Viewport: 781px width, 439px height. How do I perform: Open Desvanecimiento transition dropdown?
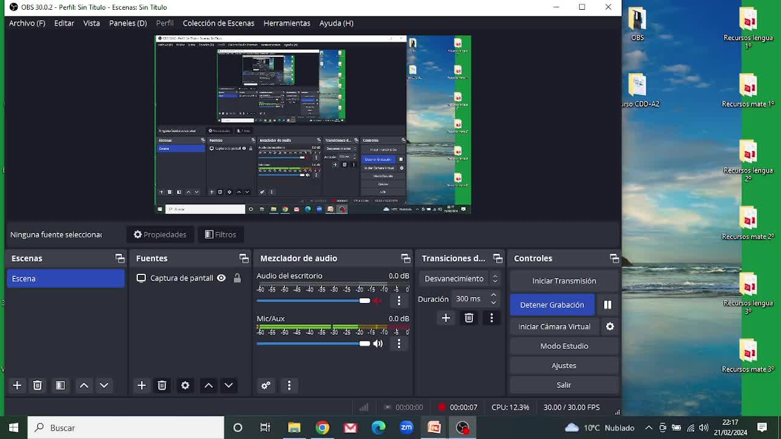(x=461, y=279)
